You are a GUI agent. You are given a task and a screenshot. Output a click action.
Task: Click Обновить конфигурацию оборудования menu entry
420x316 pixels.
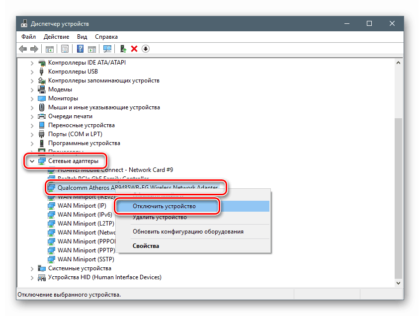point(188,232)
